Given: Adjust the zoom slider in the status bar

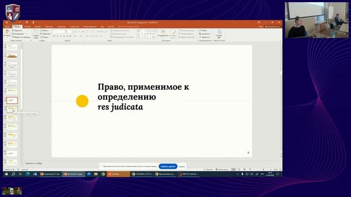Looking at the screenshot, I should click(263, 170).
